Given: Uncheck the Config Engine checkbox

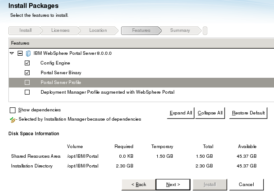Looking at the screenshot, I should (27, 63).
